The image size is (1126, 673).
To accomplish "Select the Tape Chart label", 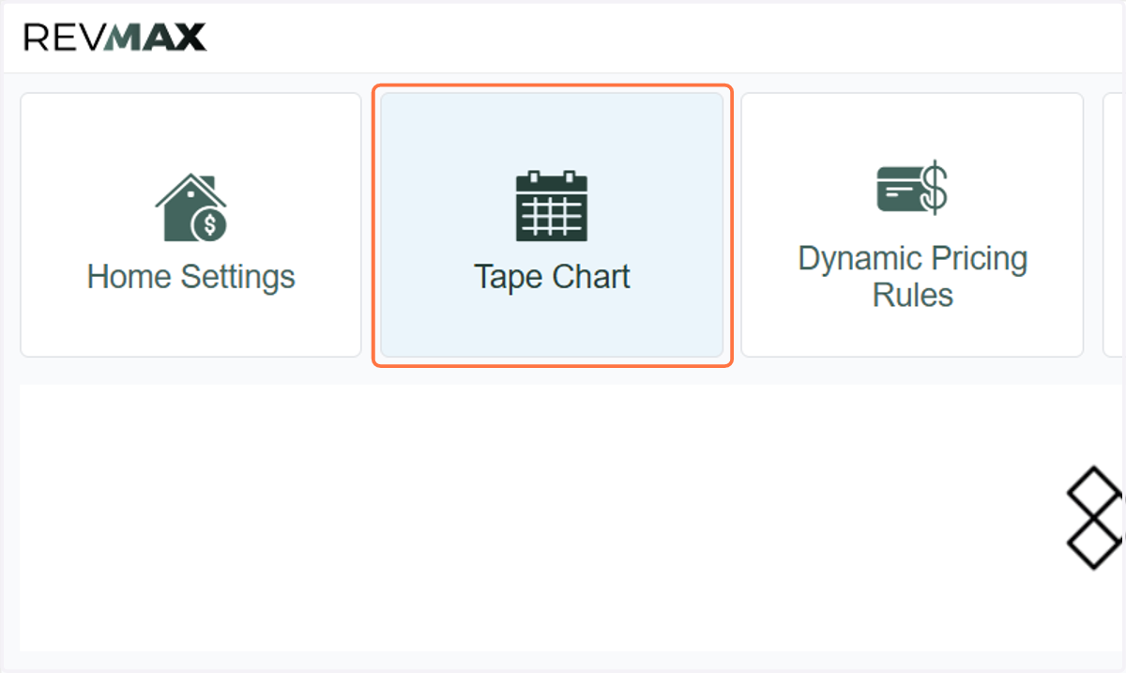I will pyautogui.click(x=552, y=277).
